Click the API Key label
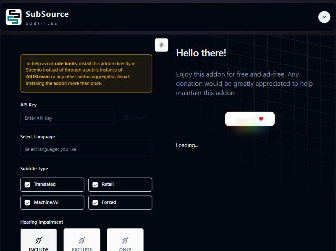 pos(29,105)
